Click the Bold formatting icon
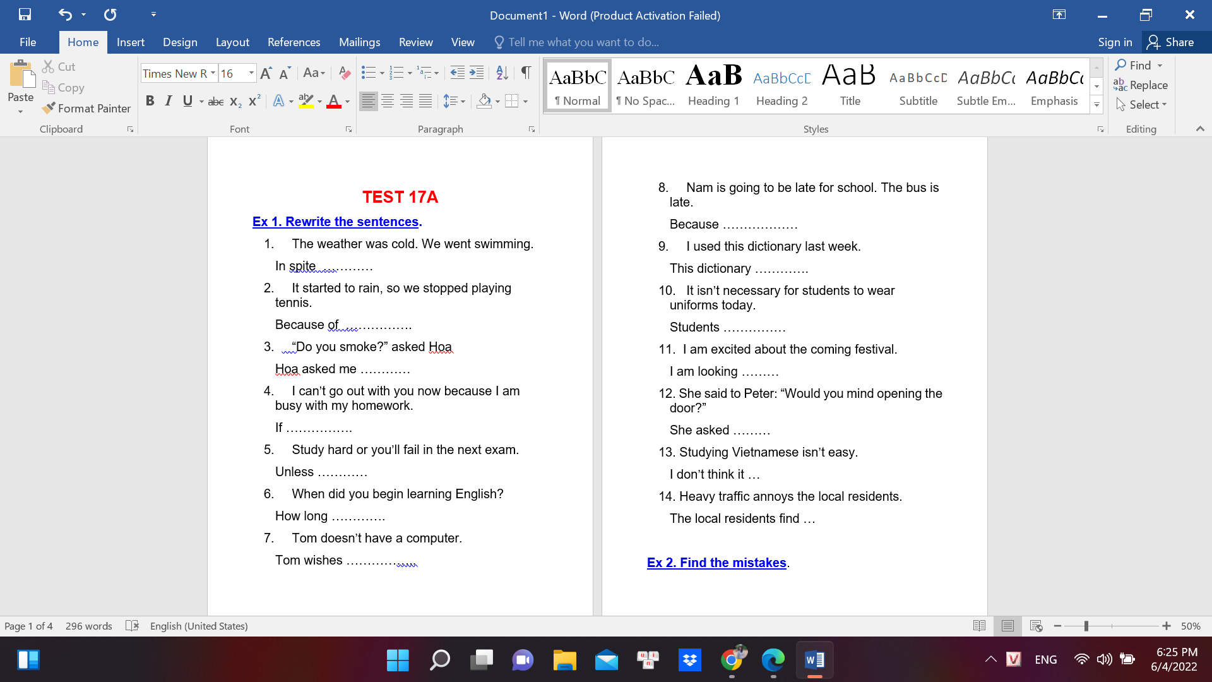This screenshot has width=1212, height=682. click(150, 102)
